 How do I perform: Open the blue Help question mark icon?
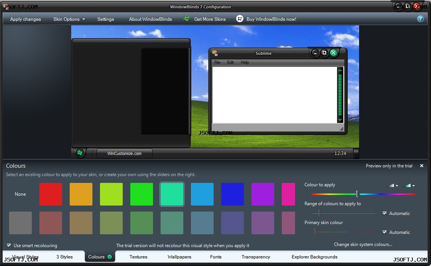pyautogui.click(x=420, y=19)
